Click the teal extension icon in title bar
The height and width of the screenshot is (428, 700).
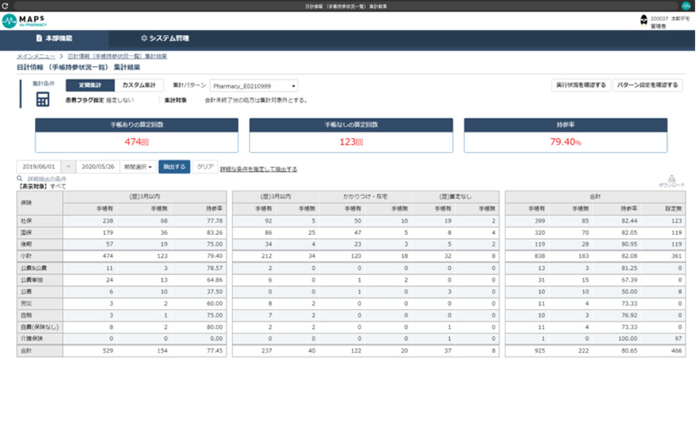tap(686, 6)
